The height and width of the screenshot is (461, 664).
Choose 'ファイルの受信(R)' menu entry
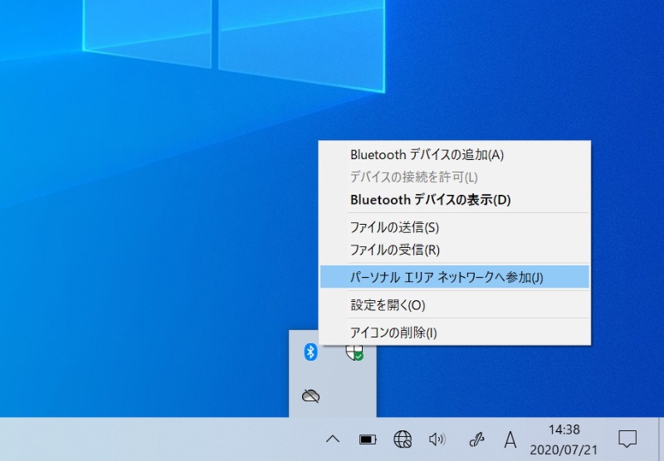pyautogui.click(x=394, y=250)
